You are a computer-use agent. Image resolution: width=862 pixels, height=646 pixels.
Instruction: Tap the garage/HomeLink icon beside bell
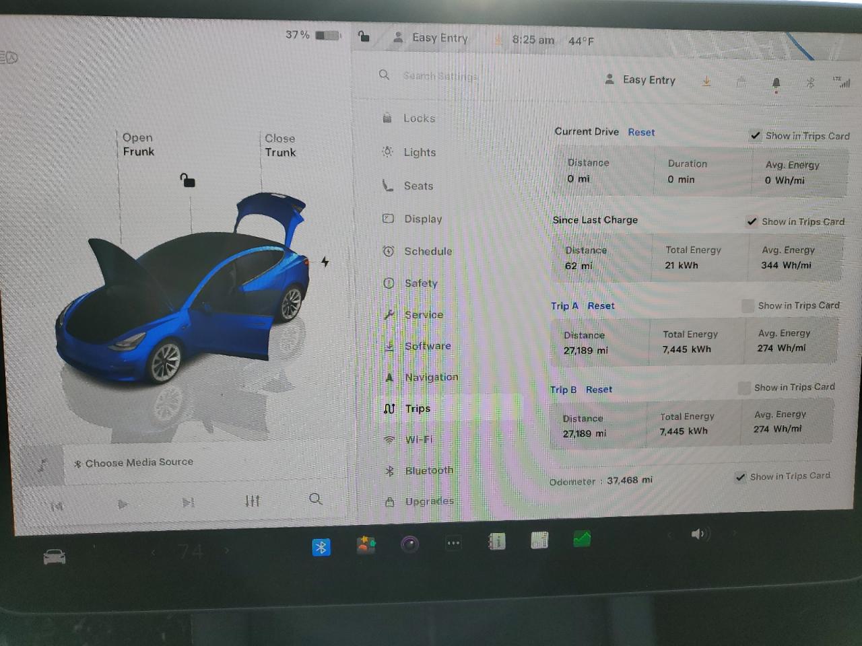tap(741, 82)
